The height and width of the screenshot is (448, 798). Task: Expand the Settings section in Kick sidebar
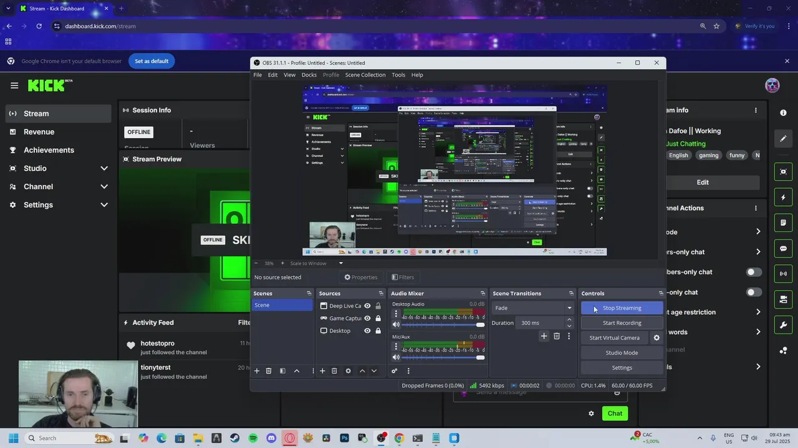(x=104, y=205)
